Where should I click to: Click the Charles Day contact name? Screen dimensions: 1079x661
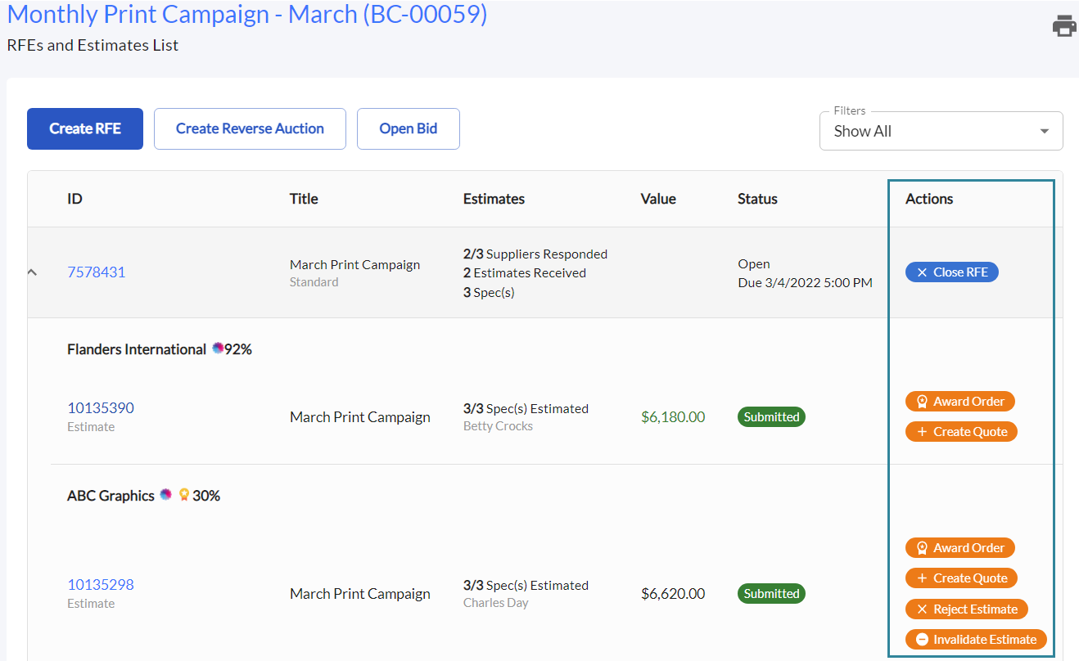pos(496,603)
